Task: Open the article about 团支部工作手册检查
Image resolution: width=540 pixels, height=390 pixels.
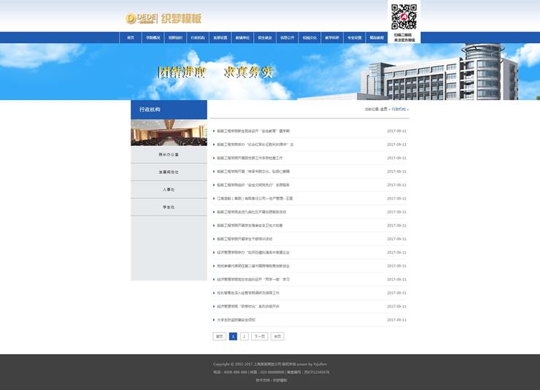Action: click(x=250, y=158)
